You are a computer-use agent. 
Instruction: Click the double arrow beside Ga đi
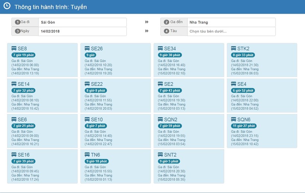[x=147, y=22]
